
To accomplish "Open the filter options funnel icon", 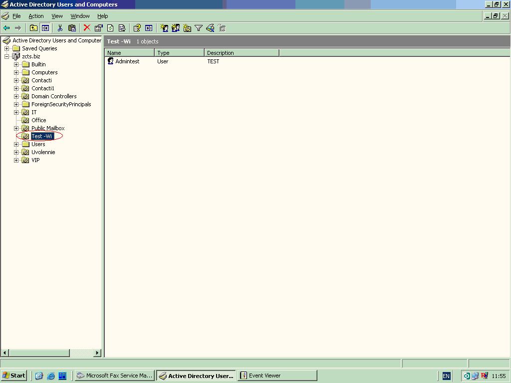I will coord(199,28).
